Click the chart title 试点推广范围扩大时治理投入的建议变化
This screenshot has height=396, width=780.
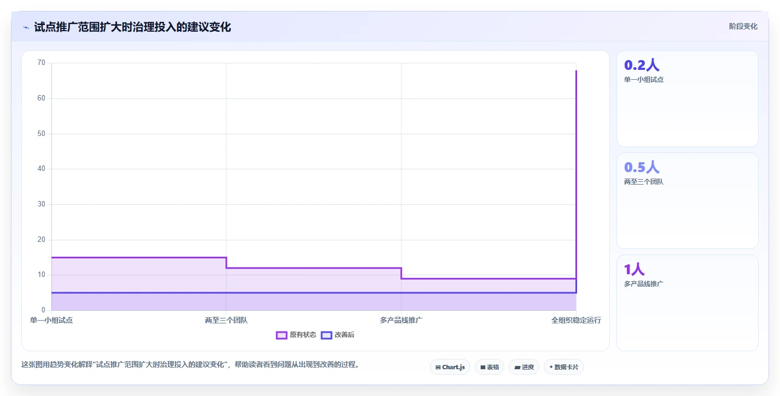click(132, 27)
